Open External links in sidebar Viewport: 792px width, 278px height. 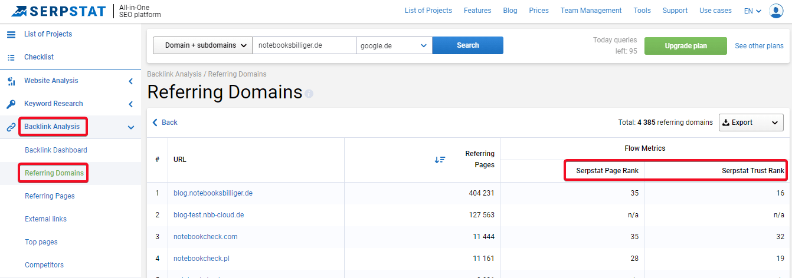pyautogui.click(x=45, y=219)
